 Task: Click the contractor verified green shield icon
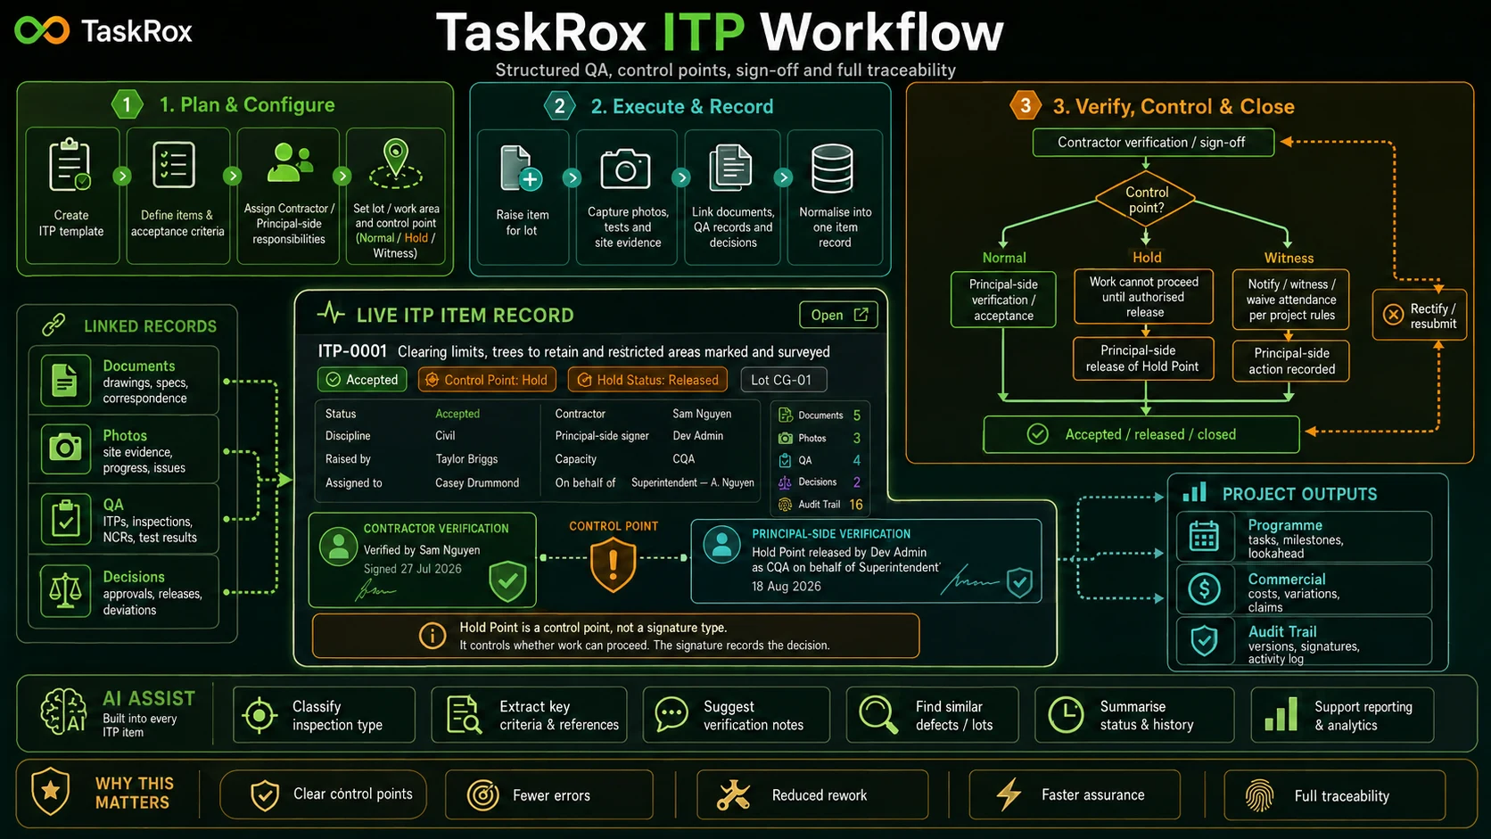tap(507, 580)
